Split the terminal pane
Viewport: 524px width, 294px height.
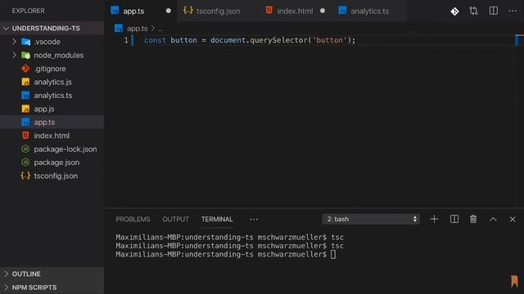coord(454,219)
